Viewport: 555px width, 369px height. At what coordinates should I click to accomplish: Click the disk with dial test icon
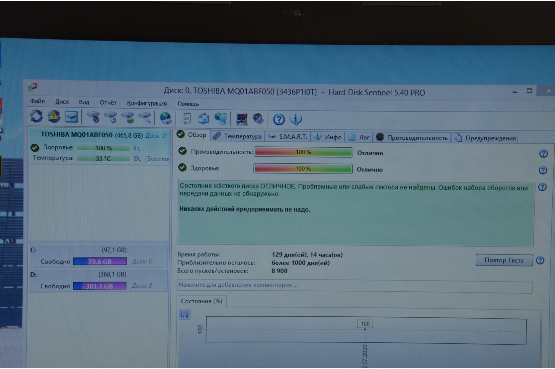tap(93, 118)
